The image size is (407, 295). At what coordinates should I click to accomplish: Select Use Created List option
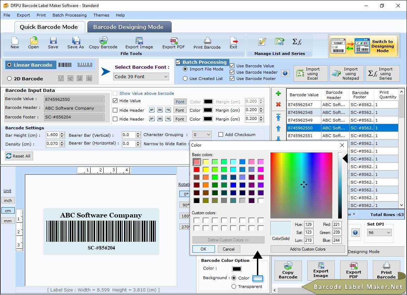point(185,79)
